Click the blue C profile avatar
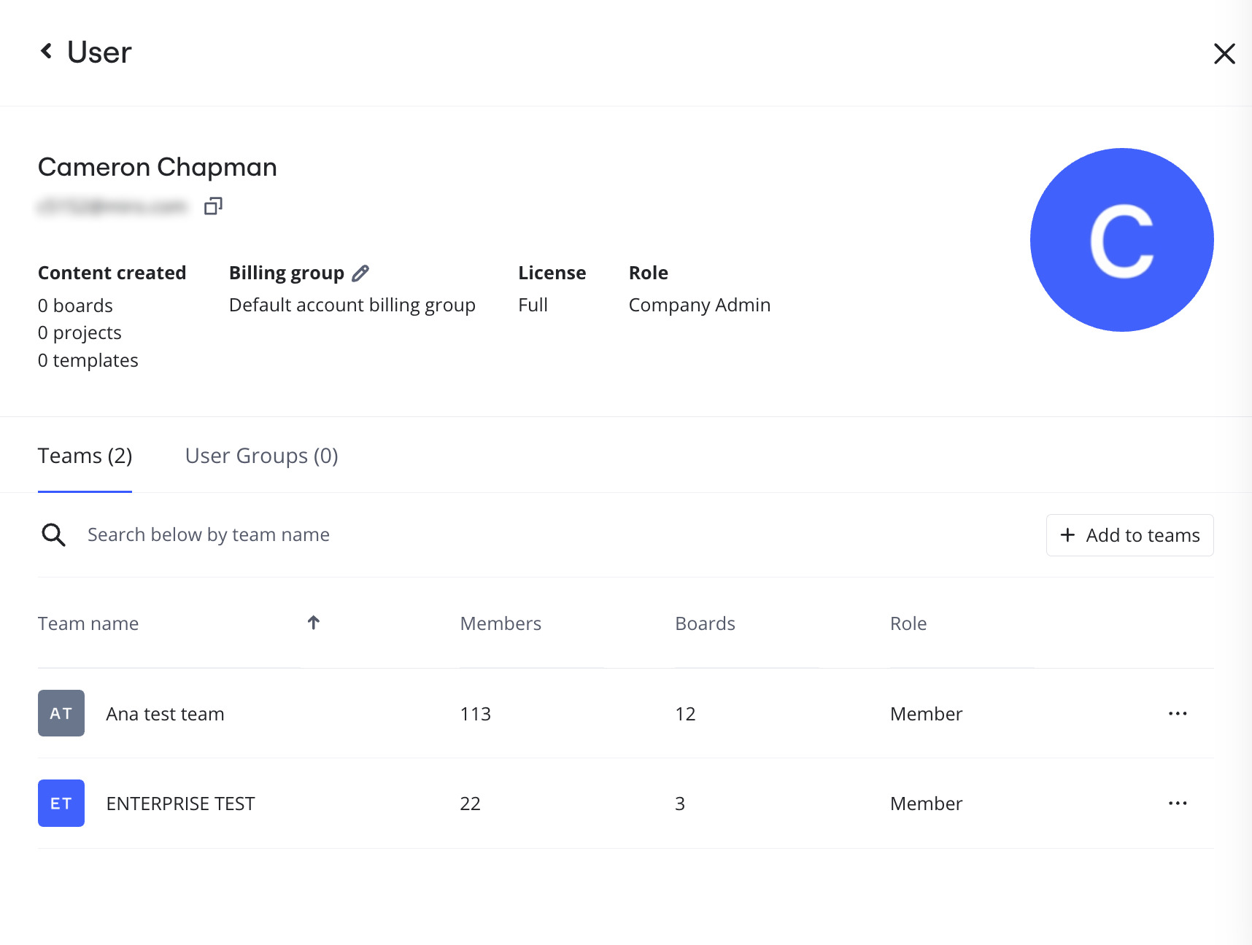 pyautogui.click(x=1121, y=240)
